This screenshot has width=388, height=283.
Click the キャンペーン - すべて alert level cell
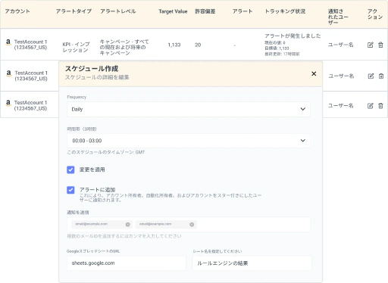[124, 47]
